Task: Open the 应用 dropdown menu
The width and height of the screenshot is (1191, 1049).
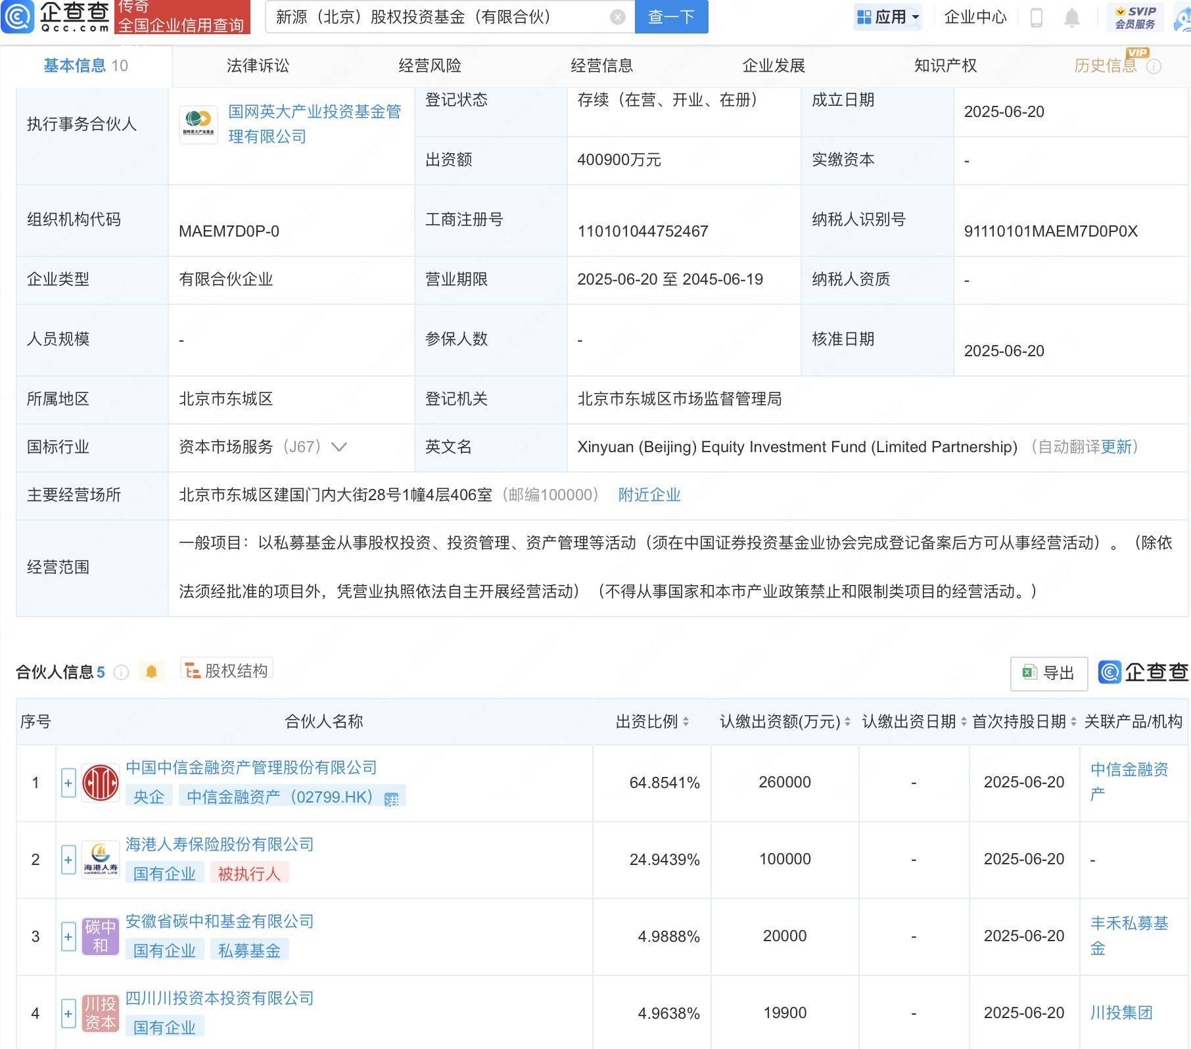Action: [888, 17]
